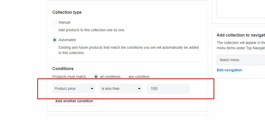265x120 pixels.
Task: Open the Edit navigation link
Action: point(229,70)
